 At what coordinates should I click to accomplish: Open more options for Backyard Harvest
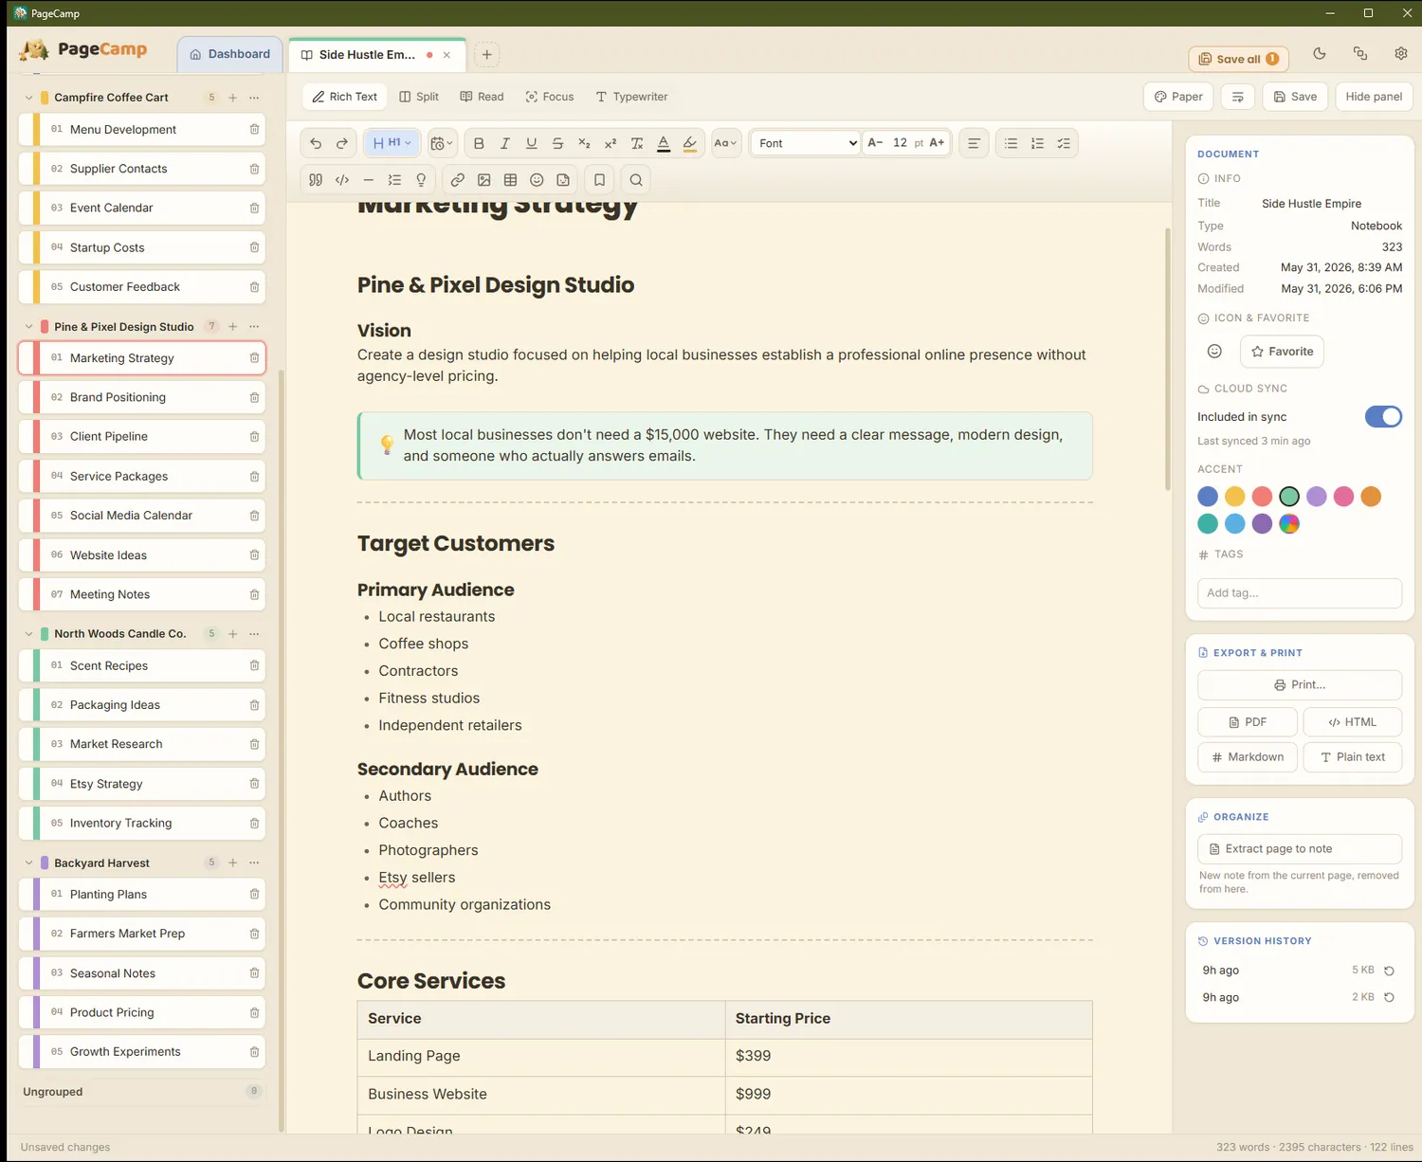click(254, 863)
